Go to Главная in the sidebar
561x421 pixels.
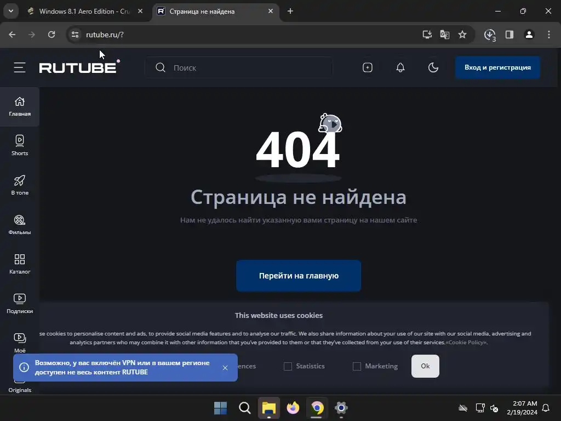click(x=20, y=107)
